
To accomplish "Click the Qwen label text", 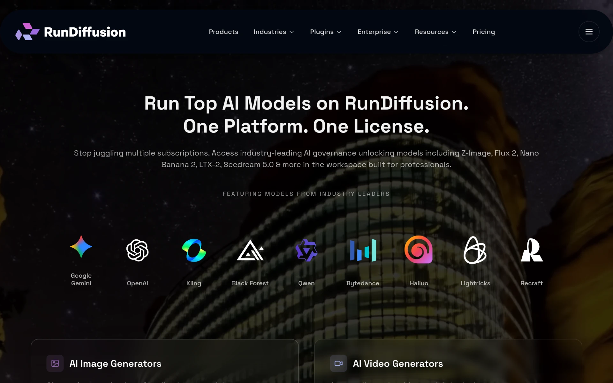I will click(x=306, y=283).
